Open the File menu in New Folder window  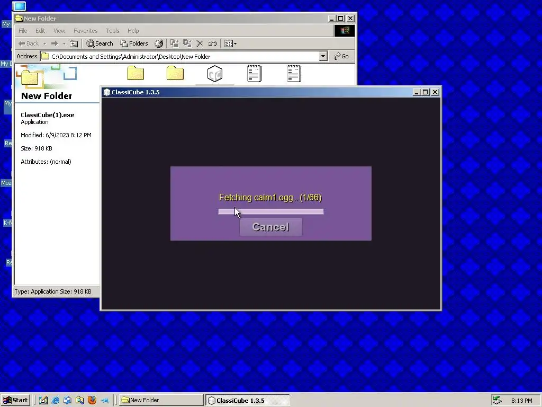[x=23, y=31]
